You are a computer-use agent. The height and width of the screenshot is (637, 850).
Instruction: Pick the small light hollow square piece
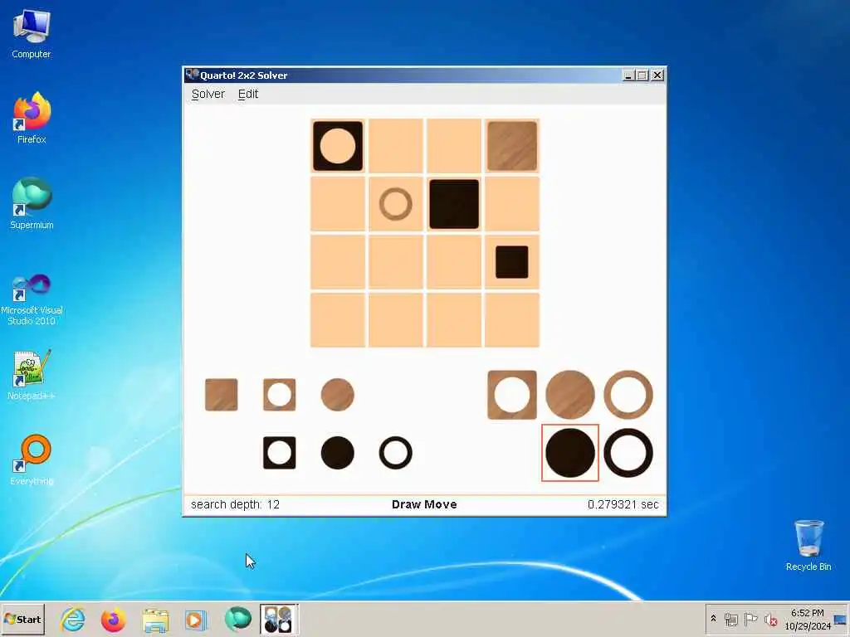pos(279,394)
